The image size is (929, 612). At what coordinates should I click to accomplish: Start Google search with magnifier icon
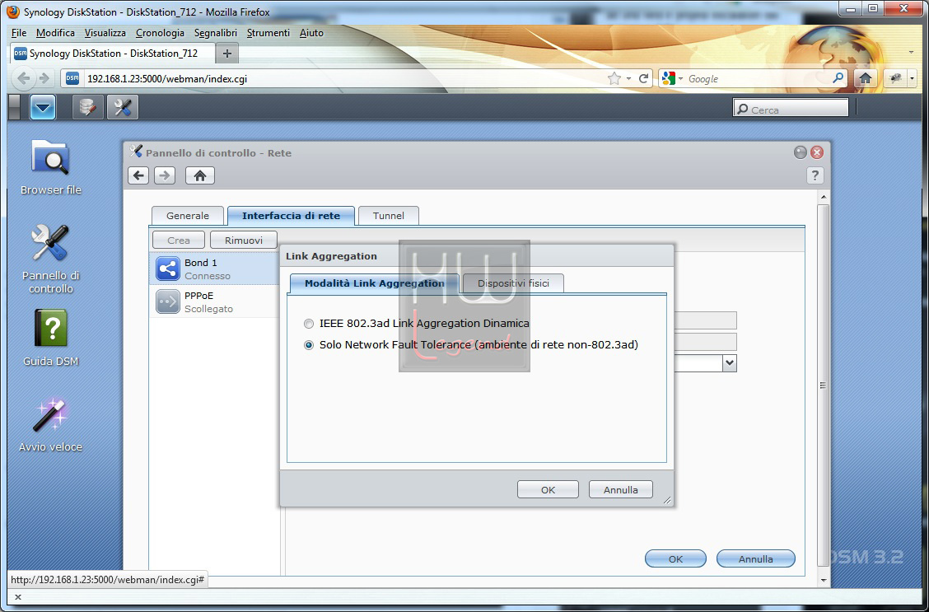(x=838, y=78)
